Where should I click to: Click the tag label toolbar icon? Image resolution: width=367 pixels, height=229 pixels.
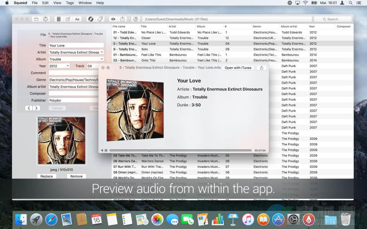click(x=100, y=19)
